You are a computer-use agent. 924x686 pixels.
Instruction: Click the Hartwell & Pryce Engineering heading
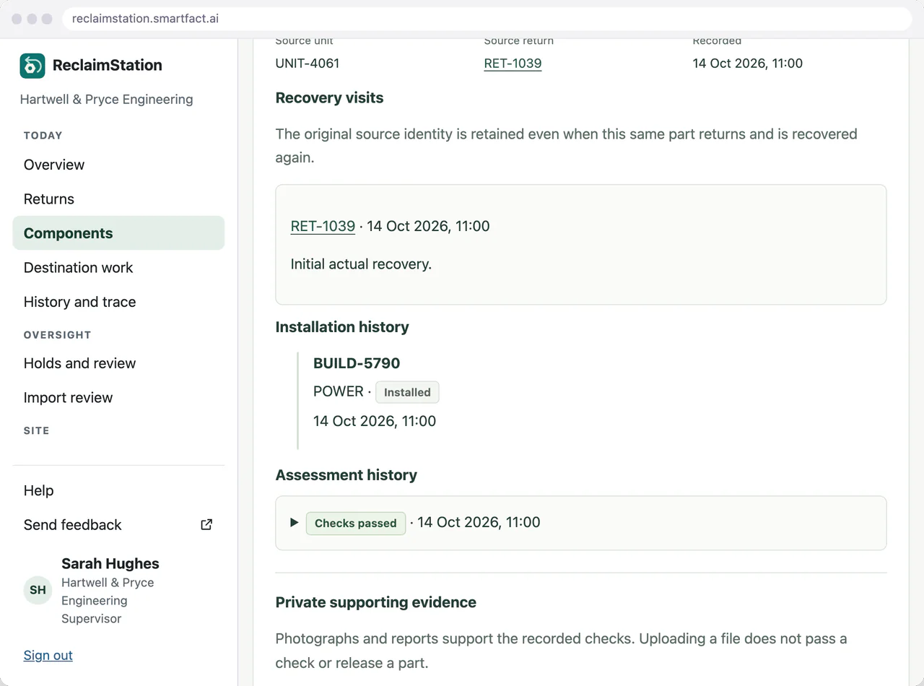point(107,100)
